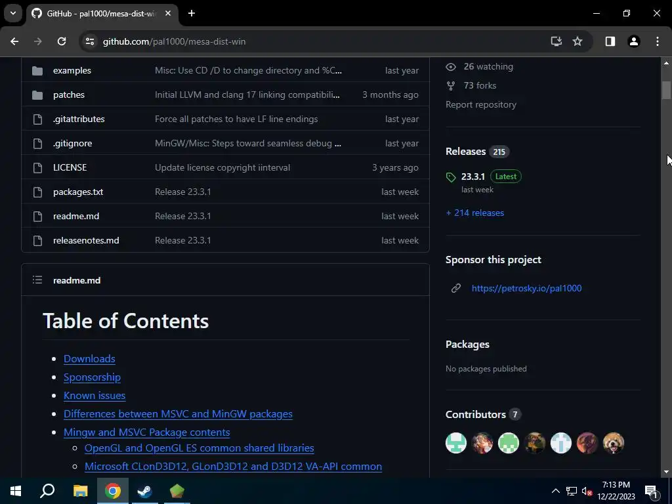672x504 pixels.
Task: Reload the current page
Action: [62, 41]
